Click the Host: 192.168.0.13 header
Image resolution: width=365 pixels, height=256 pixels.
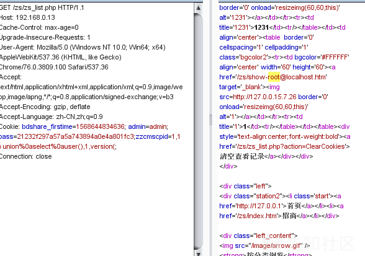27,17
